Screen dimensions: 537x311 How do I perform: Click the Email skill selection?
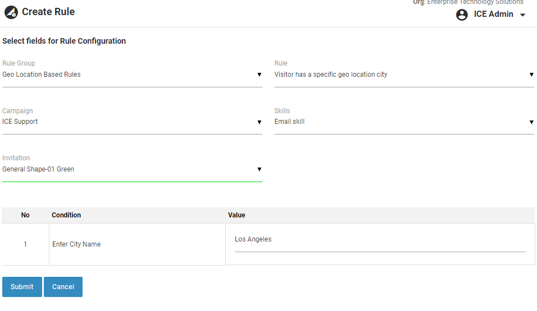(399, 122)
